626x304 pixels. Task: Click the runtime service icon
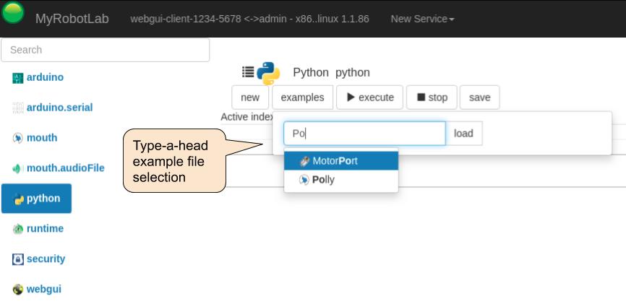click(x=18, y=229)
